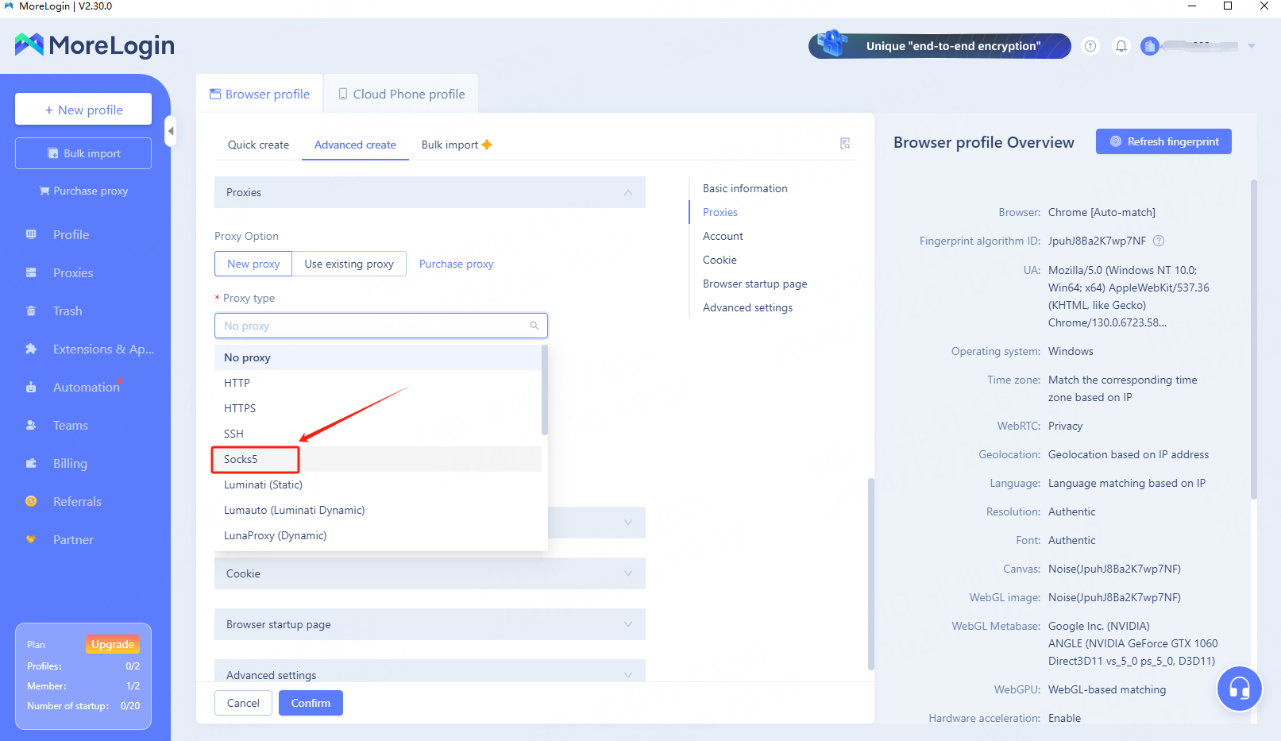Image resolution: width=1281 pixels, height=741 pixels.
Task: Click the Fingerprint algorithm ID info icon
Action: pos(1159,241)
